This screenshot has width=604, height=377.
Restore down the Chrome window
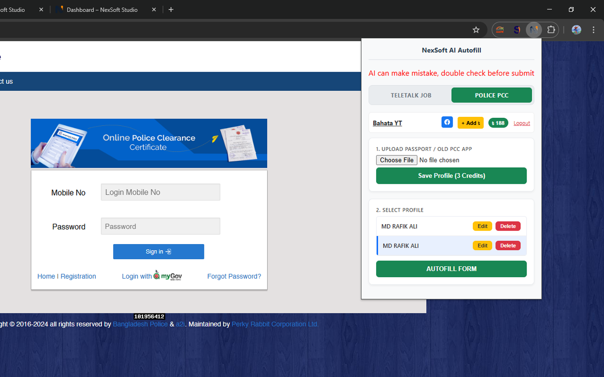tap(571, 9)
